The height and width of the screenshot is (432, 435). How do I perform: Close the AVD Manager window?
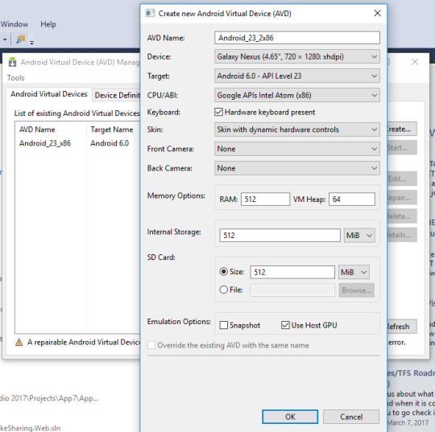[415, 62]
